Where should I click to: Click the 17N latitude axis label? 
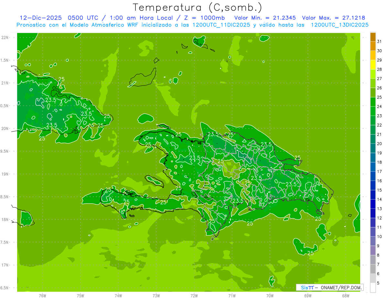(5, 265)
